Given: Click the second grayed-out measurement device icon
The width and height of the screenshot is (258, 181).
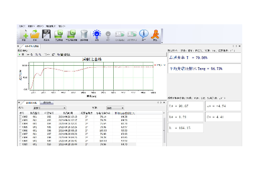Looking at the screenshot, I should click(x=132, y=34).
